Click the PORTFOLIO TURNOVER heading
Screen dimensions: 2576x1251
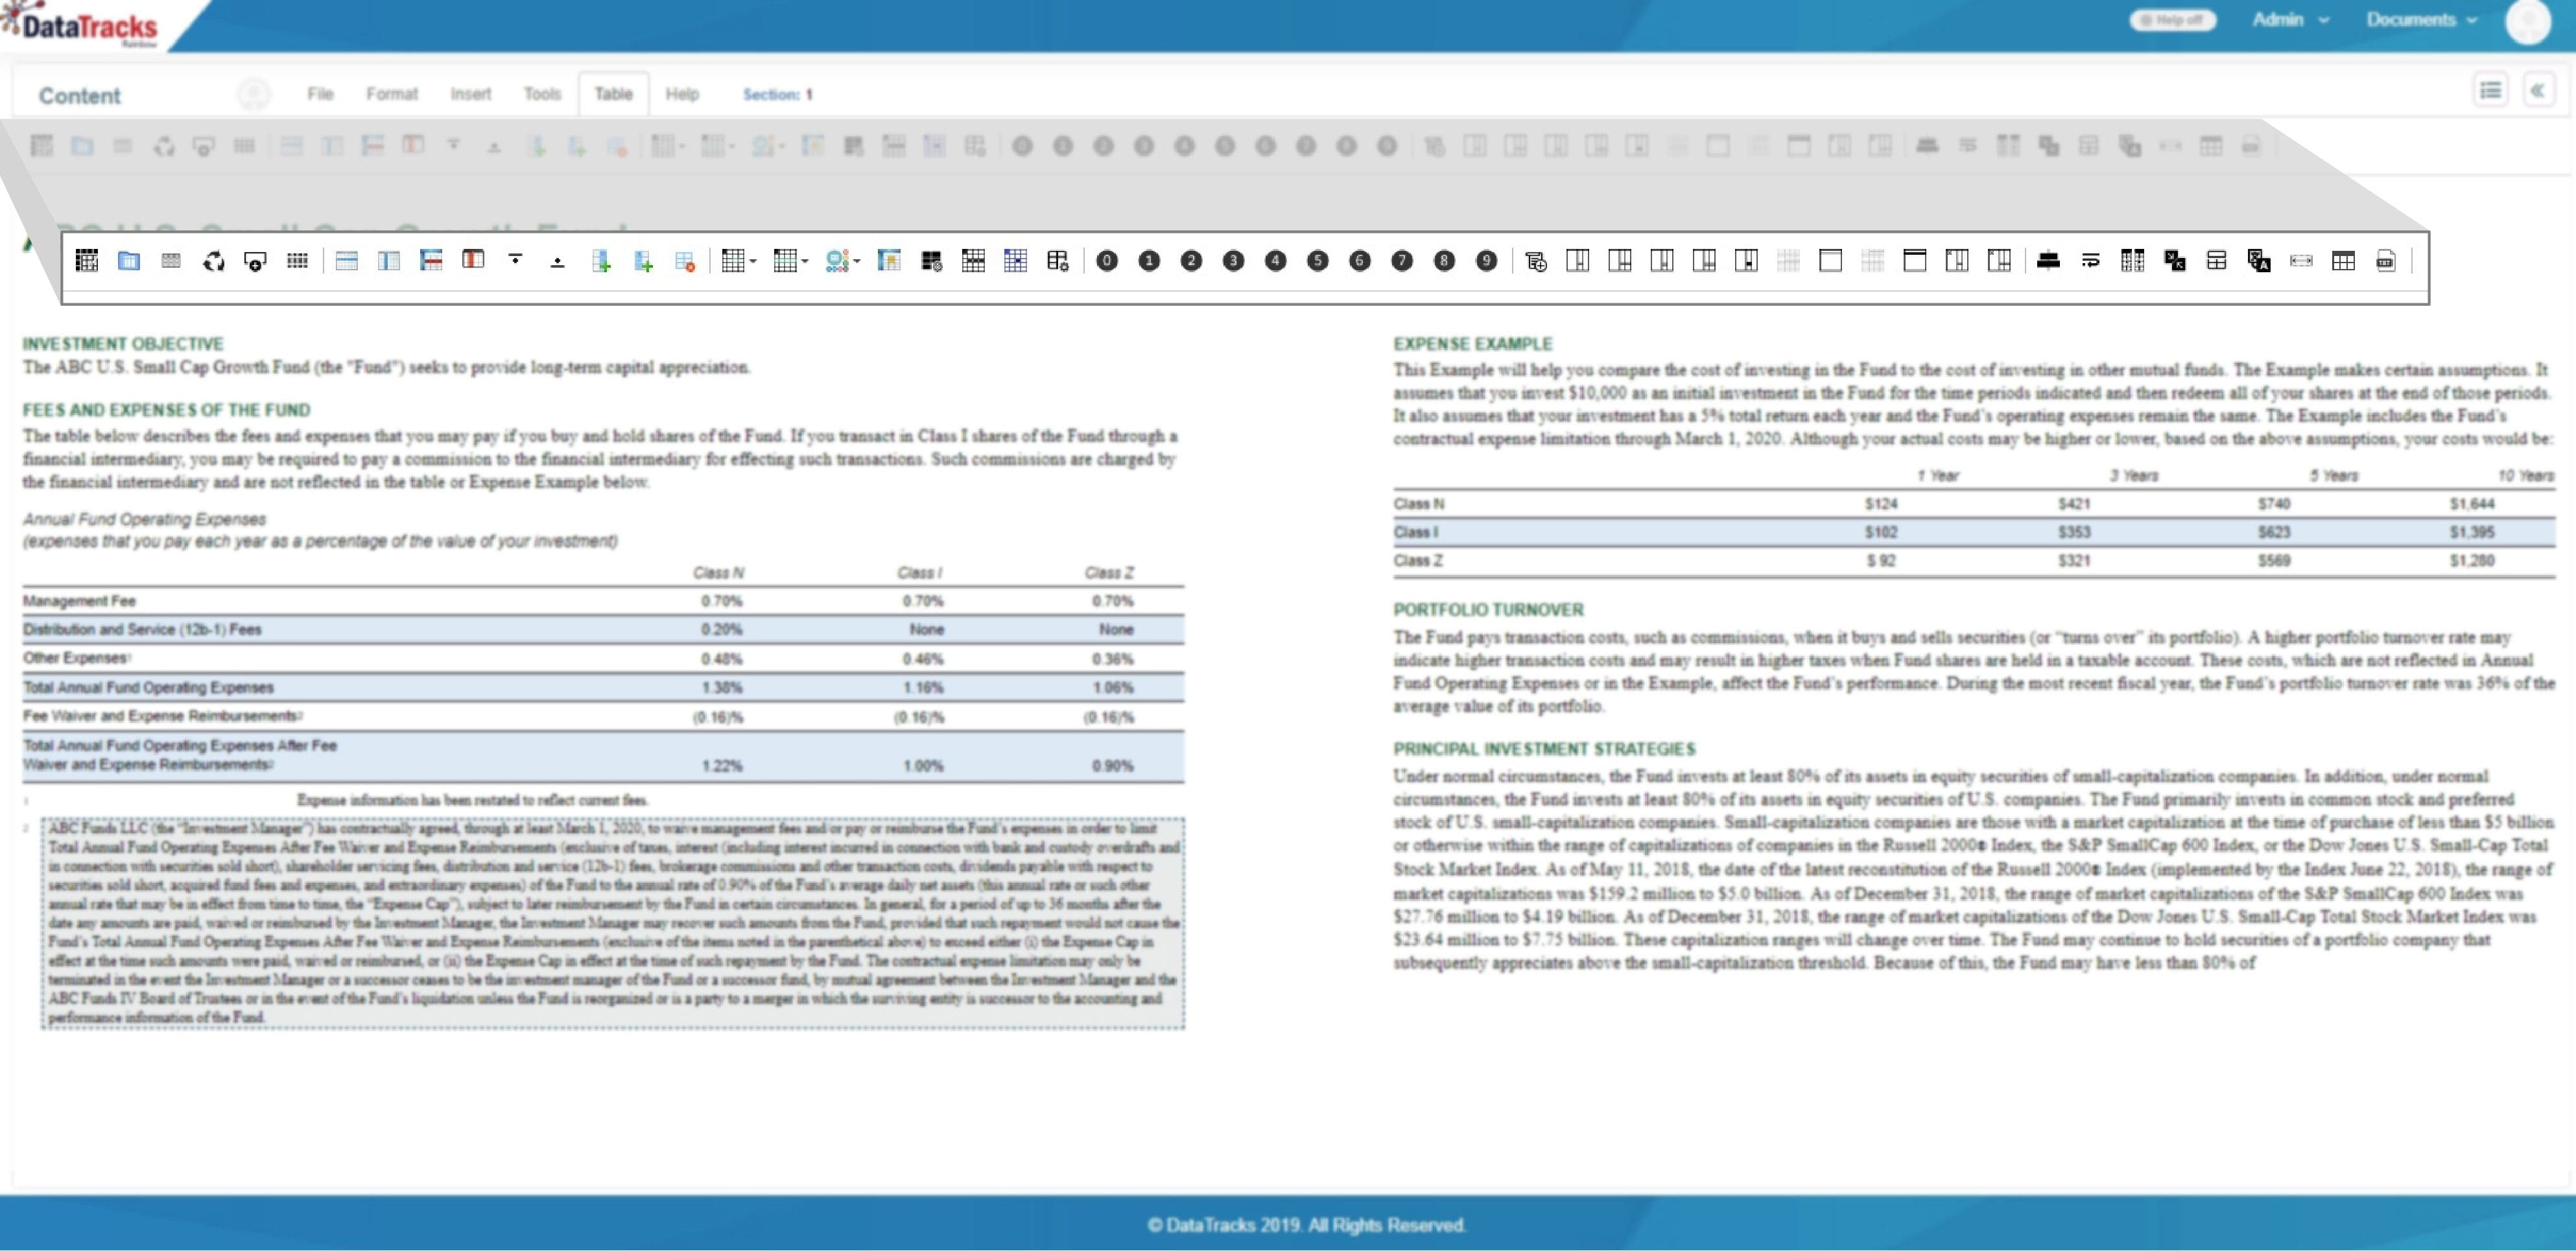[1488, 610]
